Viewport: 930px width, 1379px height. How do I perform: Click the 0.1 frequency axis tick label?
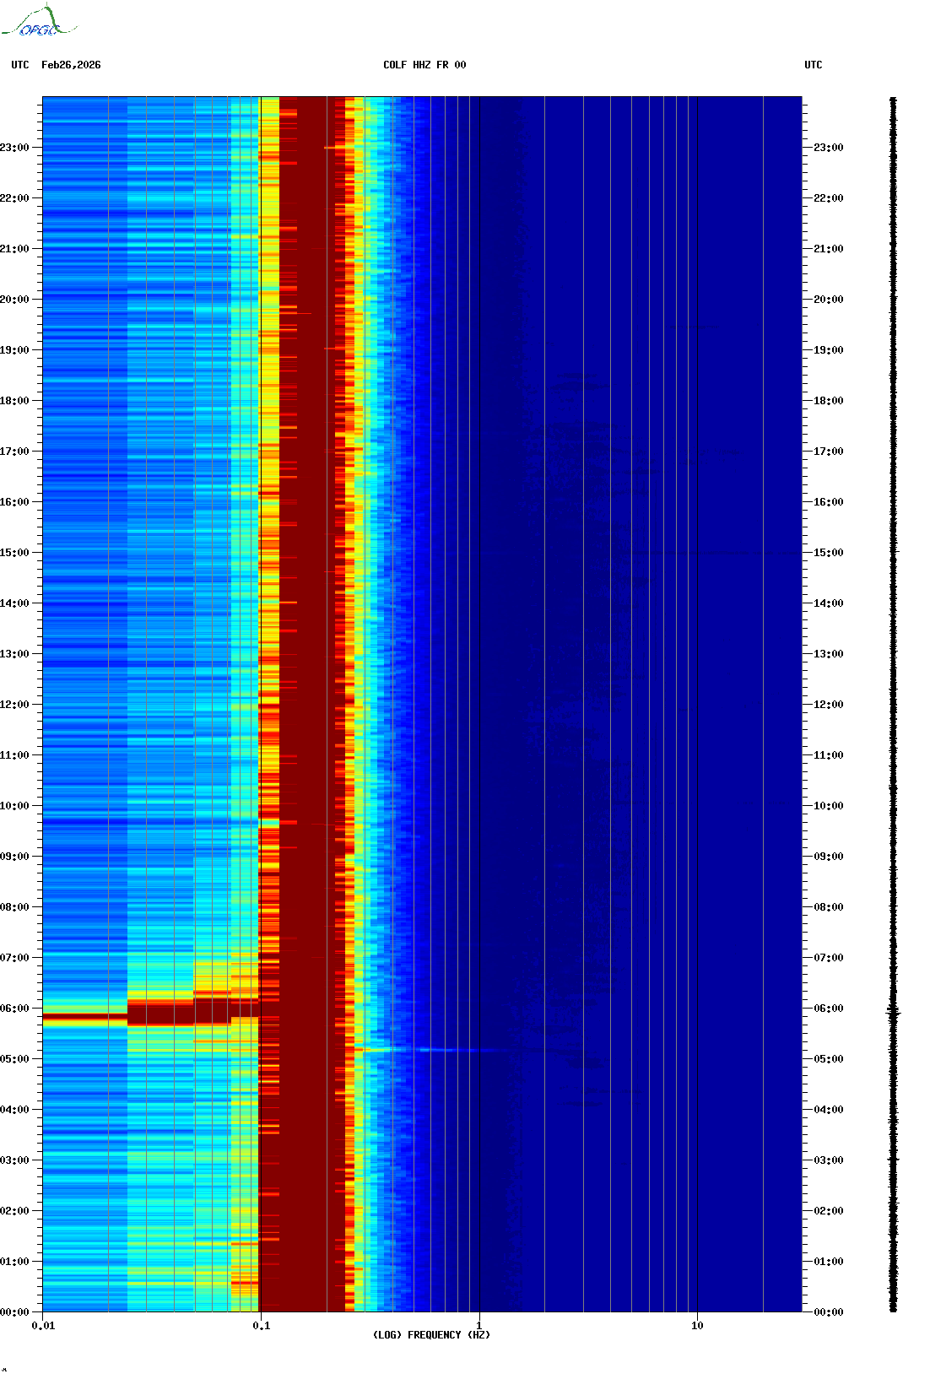coord(261,1325)
